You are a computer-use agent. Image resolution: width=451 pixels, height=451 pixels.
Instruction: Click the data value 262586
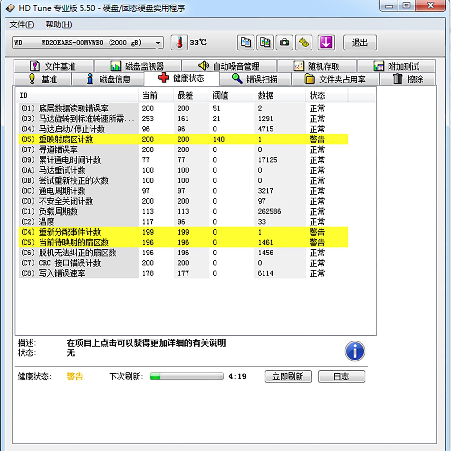[269, 211]
